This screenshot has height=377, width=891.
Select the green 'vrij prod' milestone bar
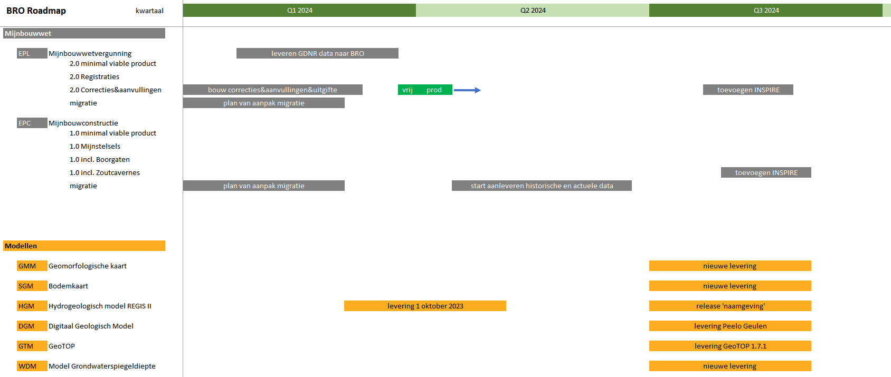click(x=424, y=90)
